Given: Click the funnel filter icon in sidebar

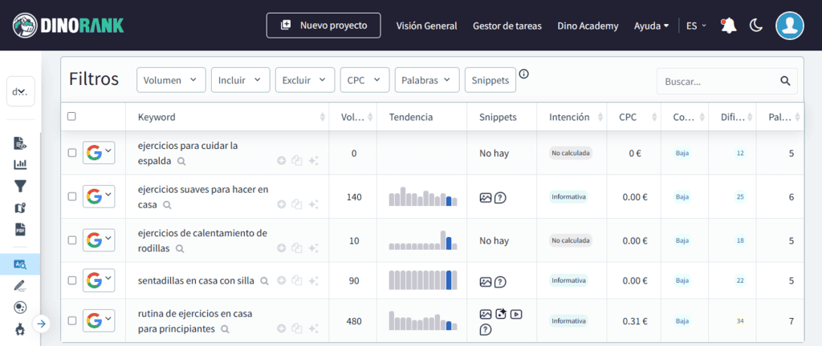Looking at the screenshot, I should [x=21, y=186].
